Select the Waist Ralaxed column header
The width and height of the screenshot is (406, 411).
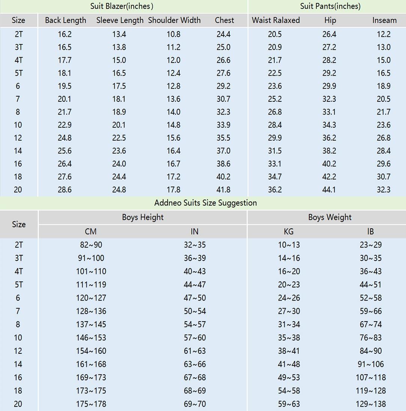point(276,20)
